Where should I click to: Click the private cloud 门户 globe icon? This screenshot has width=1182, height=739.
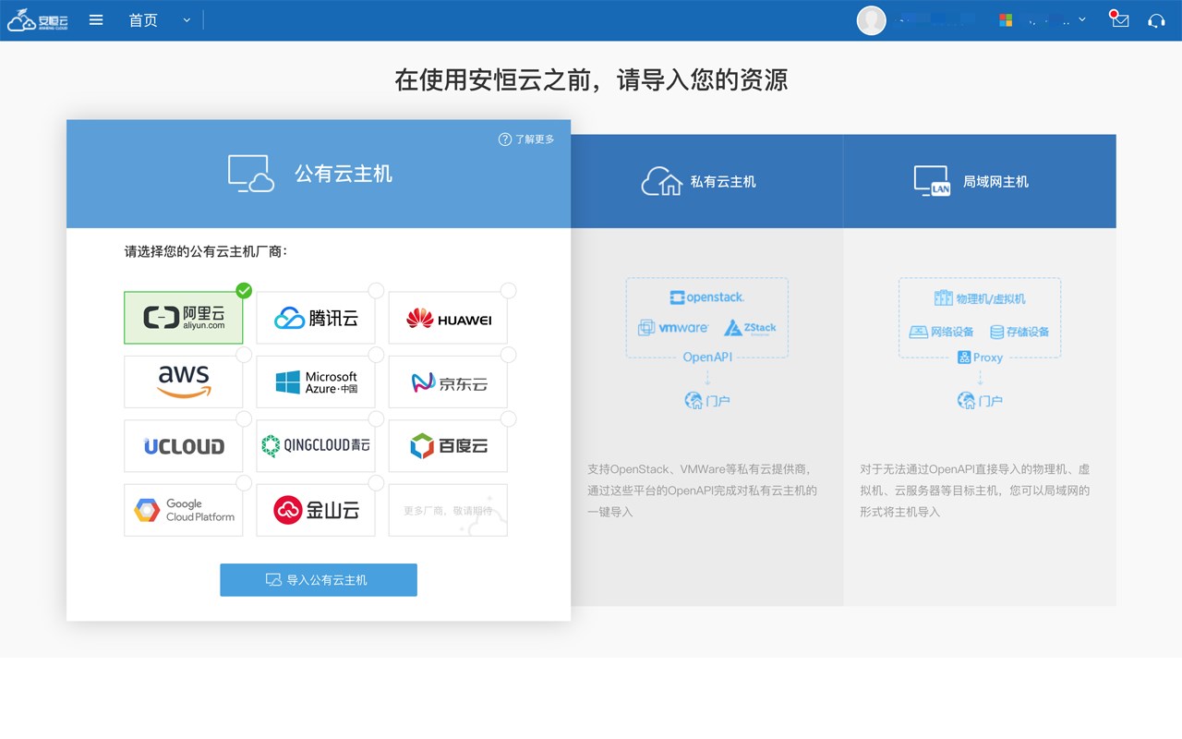tap(694, 401)
